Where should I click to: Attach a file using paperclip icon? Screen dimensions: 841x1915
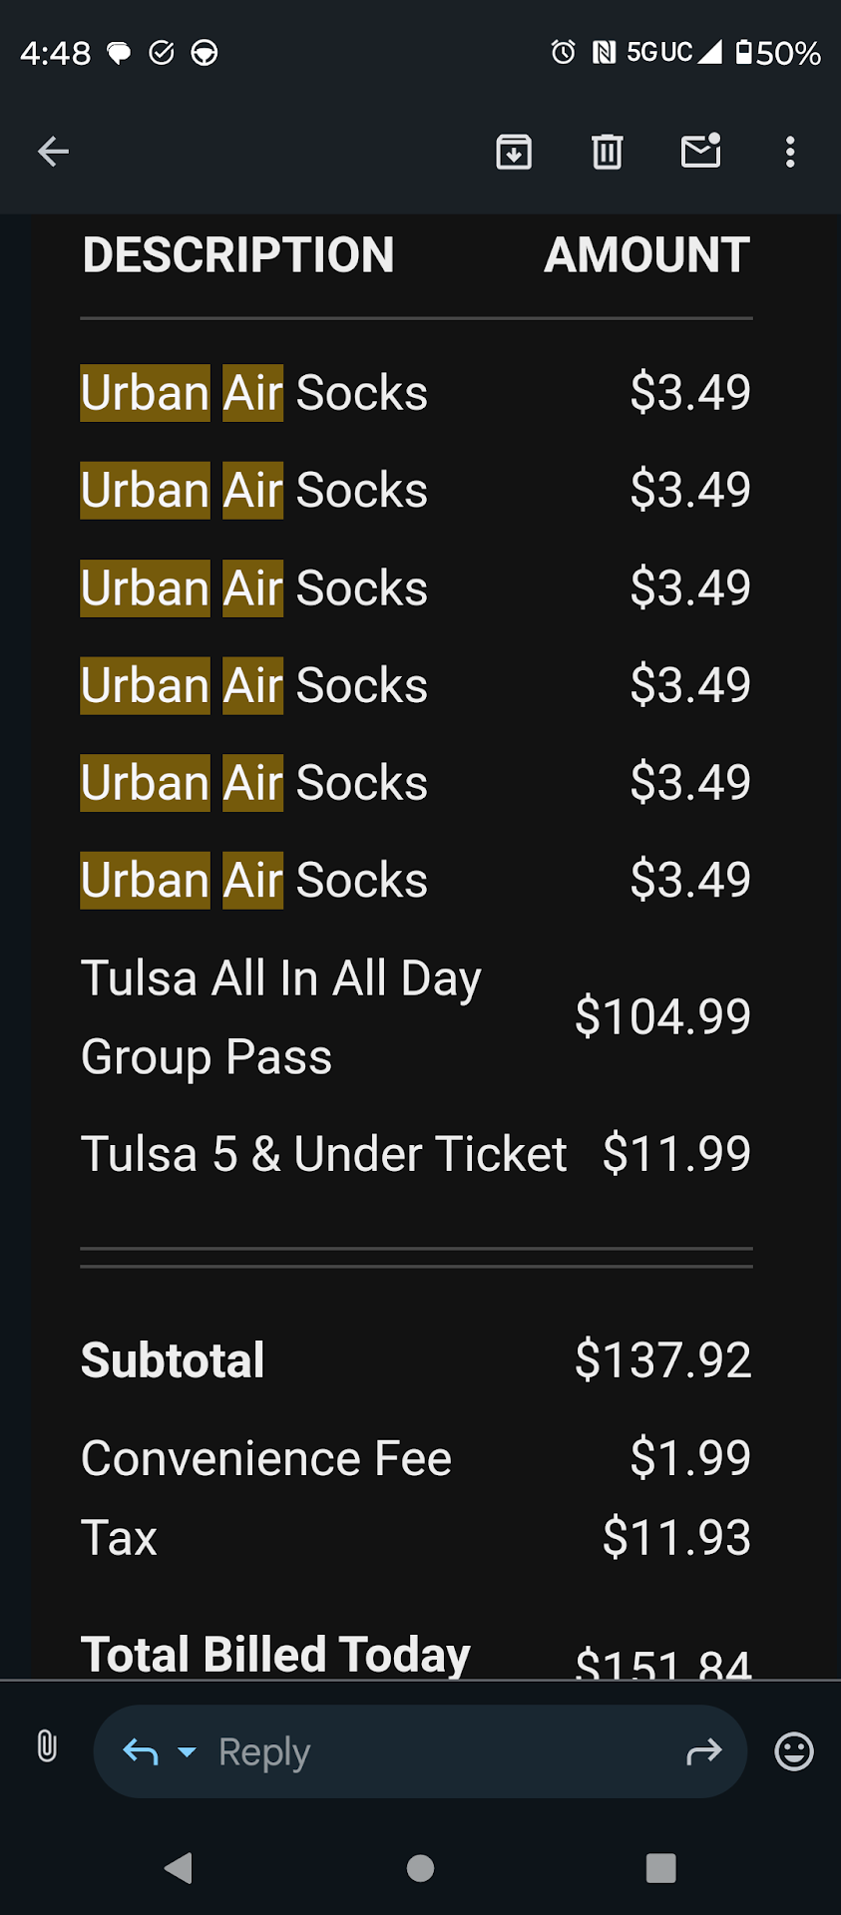coord(47,1746)
